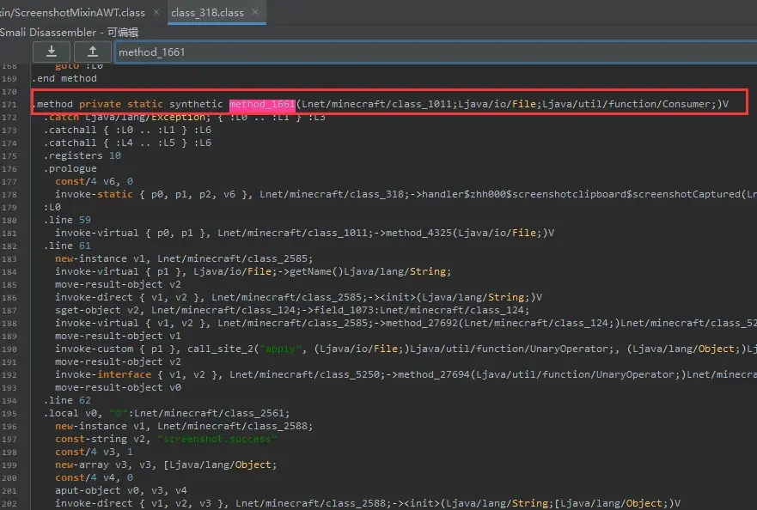Viewport: 757px width, 510px height.
Task: Click the ".local v0" class_2561 line
Action: click(x=167, y=414)
